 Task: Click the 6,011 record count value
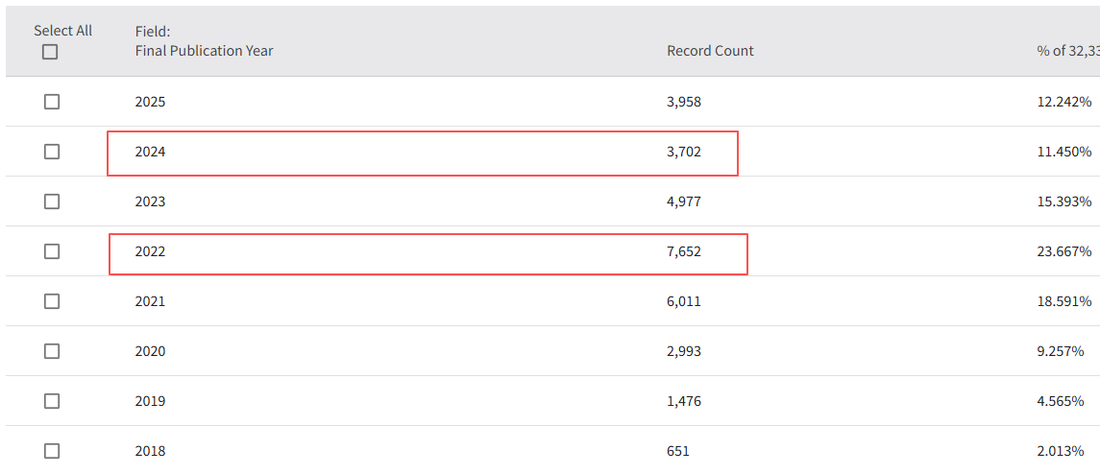[x=684, y=301]
